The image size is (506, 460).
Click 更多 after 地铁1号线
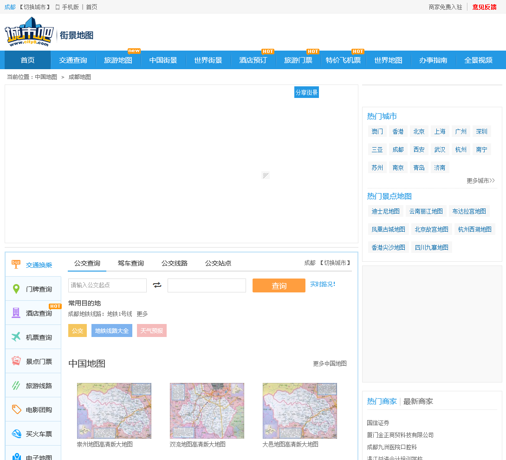(x=143, y=314)
